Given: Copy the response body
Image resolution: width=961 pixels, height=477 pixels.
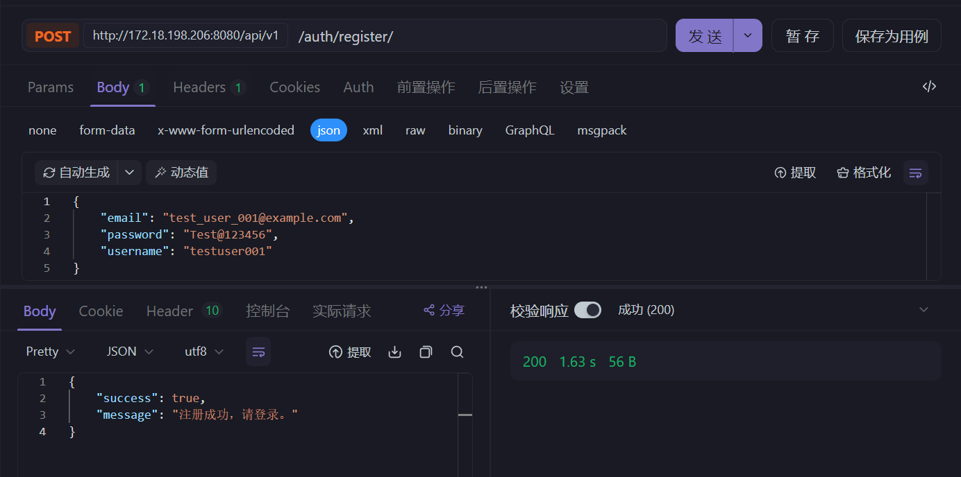Looking at the screenshot, I should (426, 352).
